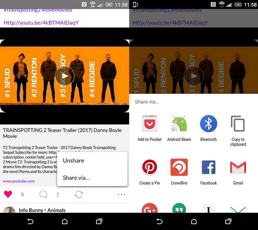Open the TRAINSPOTTING 2 Teaser Trailer title

click(x=62, y=133)
